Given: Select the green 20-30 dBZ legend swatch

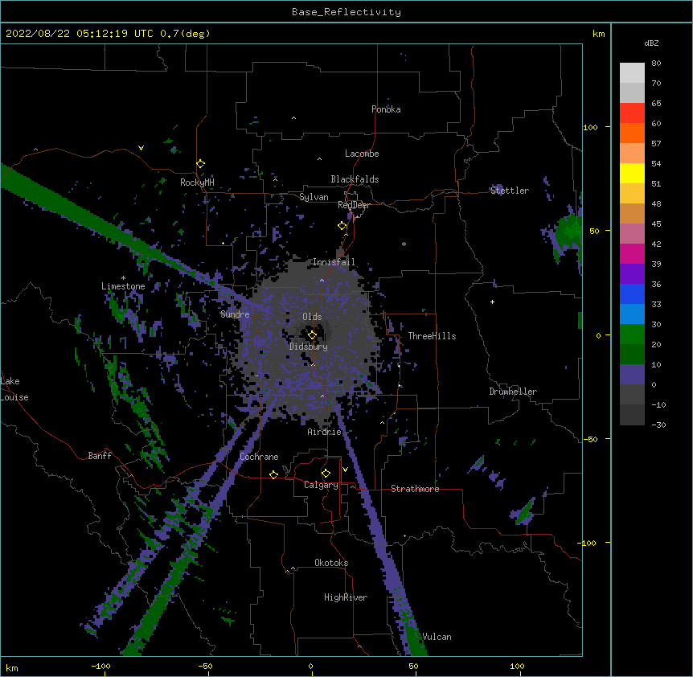Looking at the screenshot, I should 632,334.
